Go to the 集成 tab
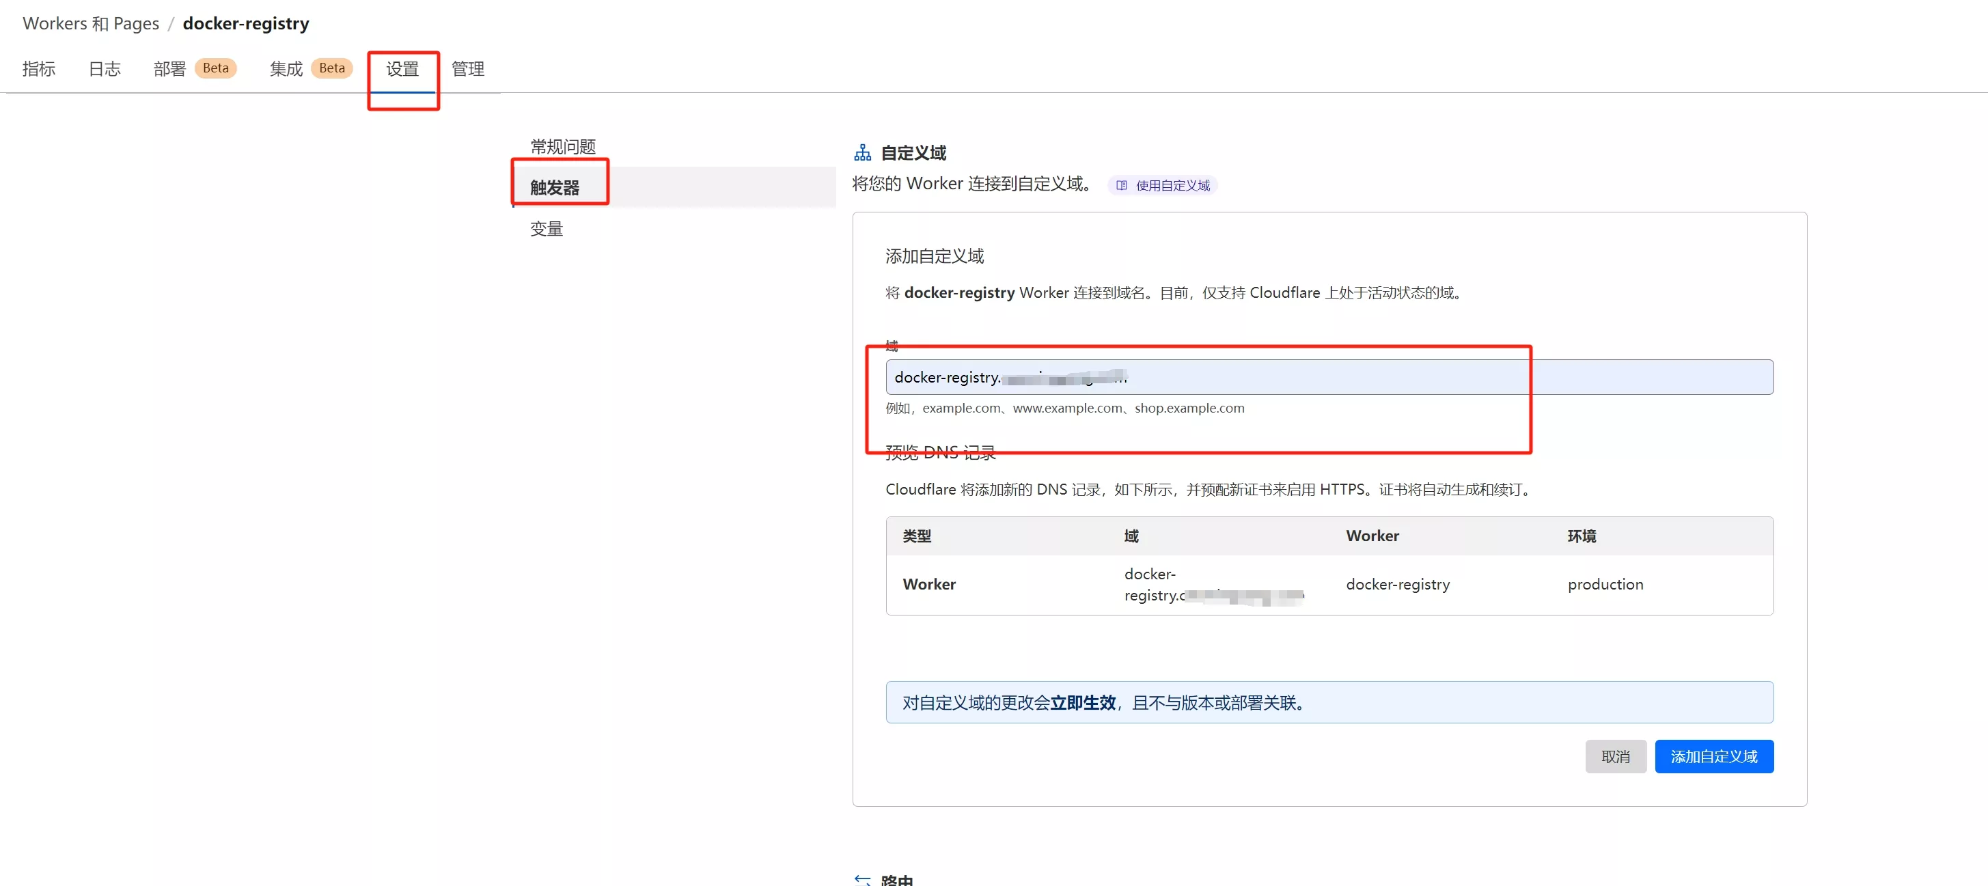Image resolution: width=1988 pixels, height=886 pixels. coord(286,69)
